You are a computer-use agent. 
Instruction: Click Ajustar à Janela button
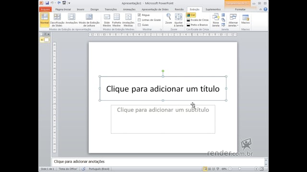tap(178, 20)
